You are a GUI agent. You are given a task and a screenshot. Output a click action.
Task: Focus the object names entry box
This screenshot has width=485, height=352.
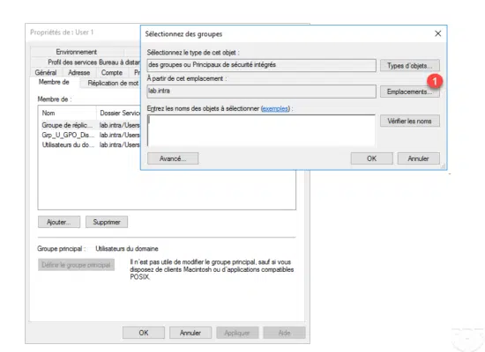261,130
